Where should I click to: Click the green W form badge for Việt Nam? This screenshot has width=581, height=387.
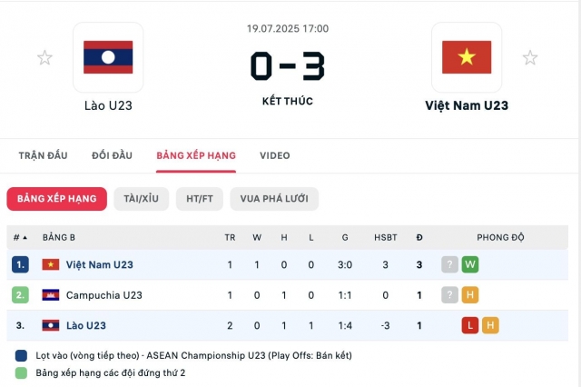(x=470, y=264)
